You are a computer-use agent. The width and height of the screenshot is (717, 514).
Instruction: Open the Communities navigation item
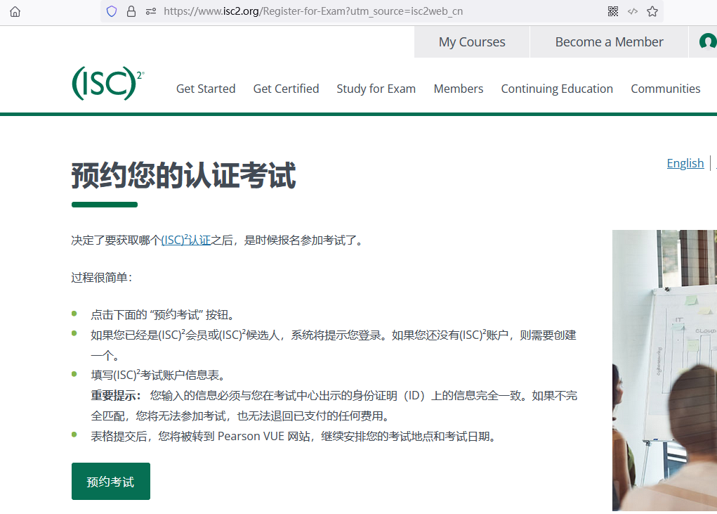(x=665, y=89)
